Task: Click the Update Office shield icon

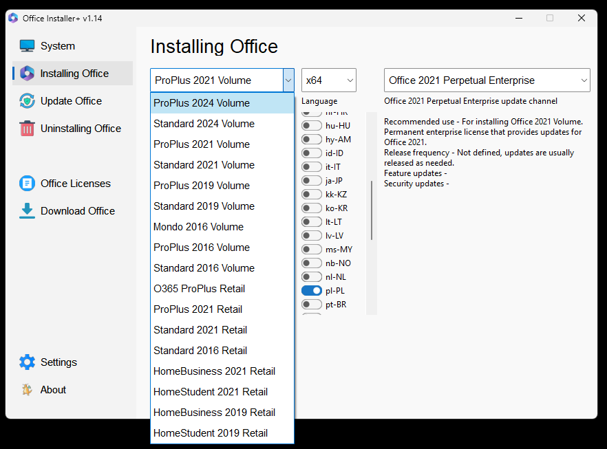Action: tap(27, 101)
